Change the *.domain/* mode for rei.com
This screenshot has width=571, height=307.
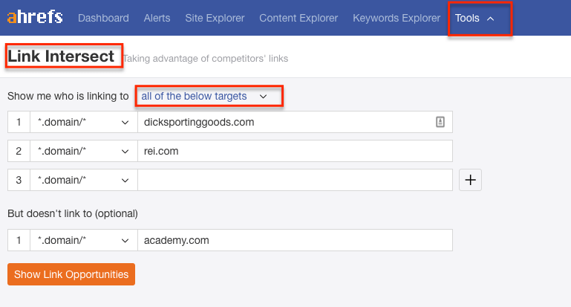point(83,151)
